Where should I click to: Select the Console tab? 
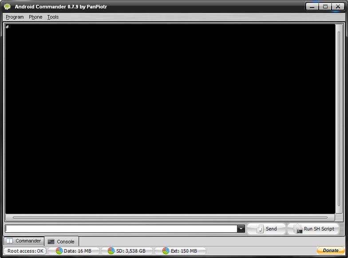click(61, 242)
